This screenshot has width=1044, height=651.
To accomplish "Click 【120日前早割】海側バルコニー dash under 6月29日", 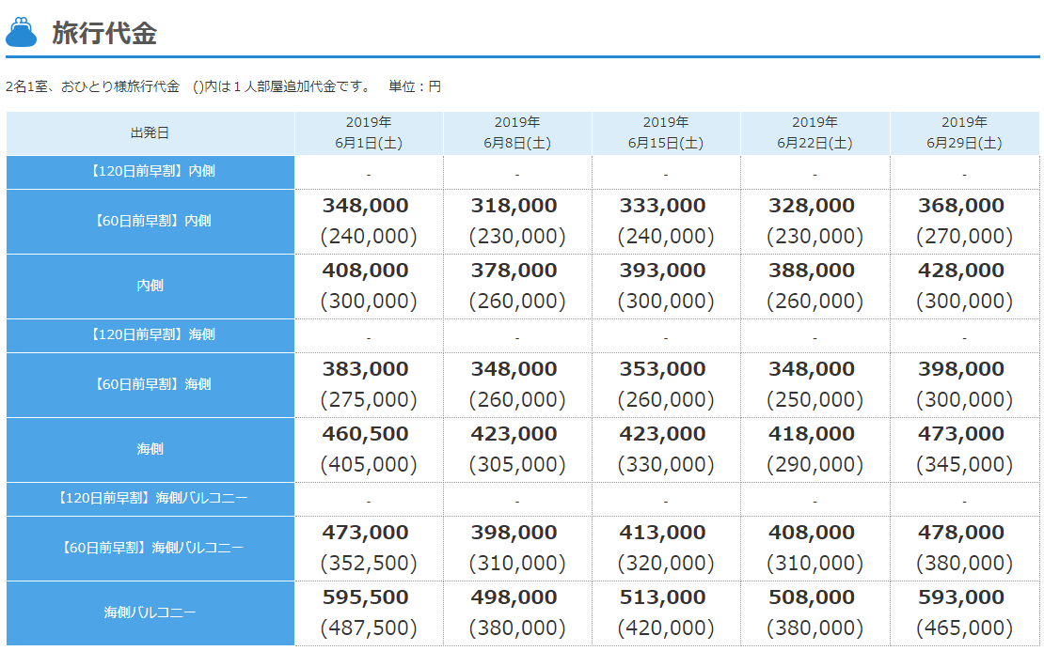I will coord(964,502).
